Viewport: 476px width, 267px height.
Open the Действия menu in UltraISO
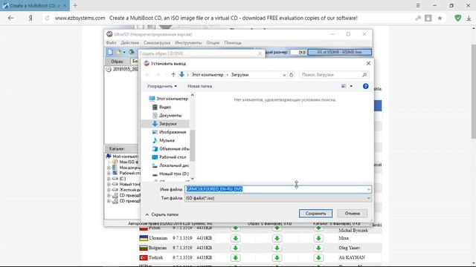point(130,43)
